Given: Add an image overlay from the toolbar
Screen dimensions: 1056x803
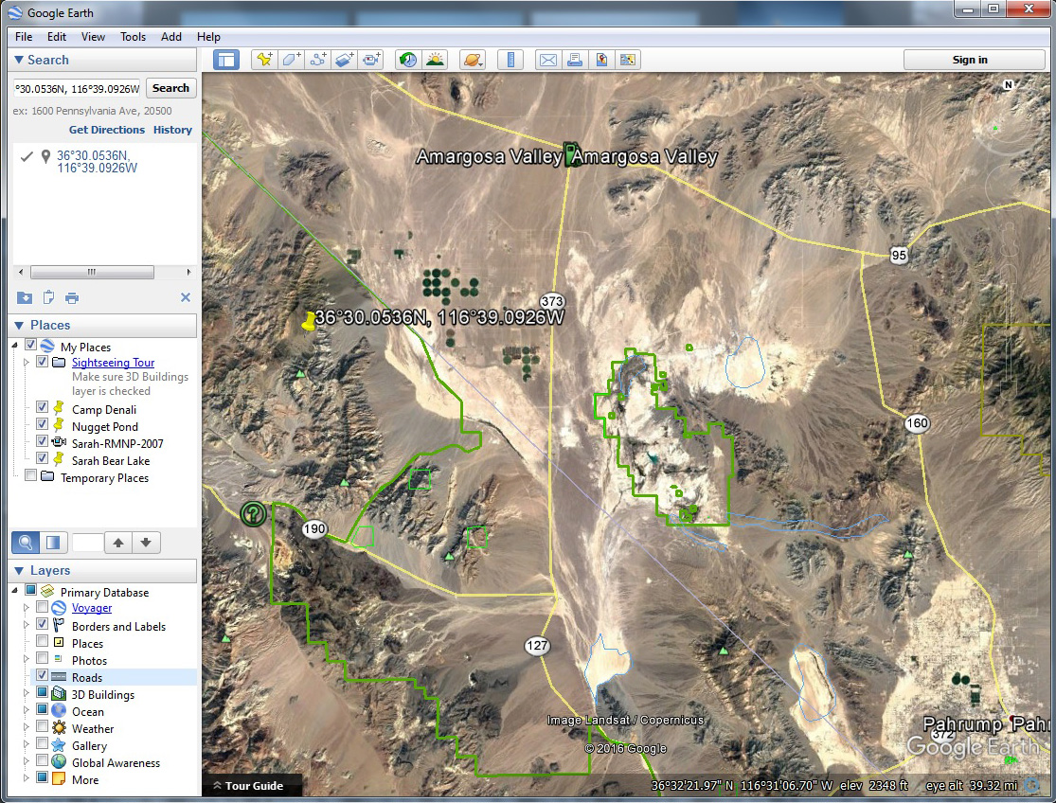Looking at the screenshot, I should pyautogui.click(x=344, y=60).
